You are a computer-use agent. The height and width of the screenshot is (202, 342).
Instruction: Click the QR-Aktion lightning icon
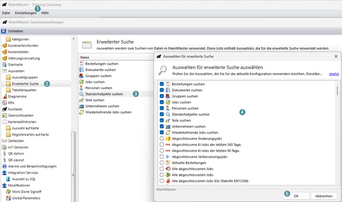click(x=5, y=154)
